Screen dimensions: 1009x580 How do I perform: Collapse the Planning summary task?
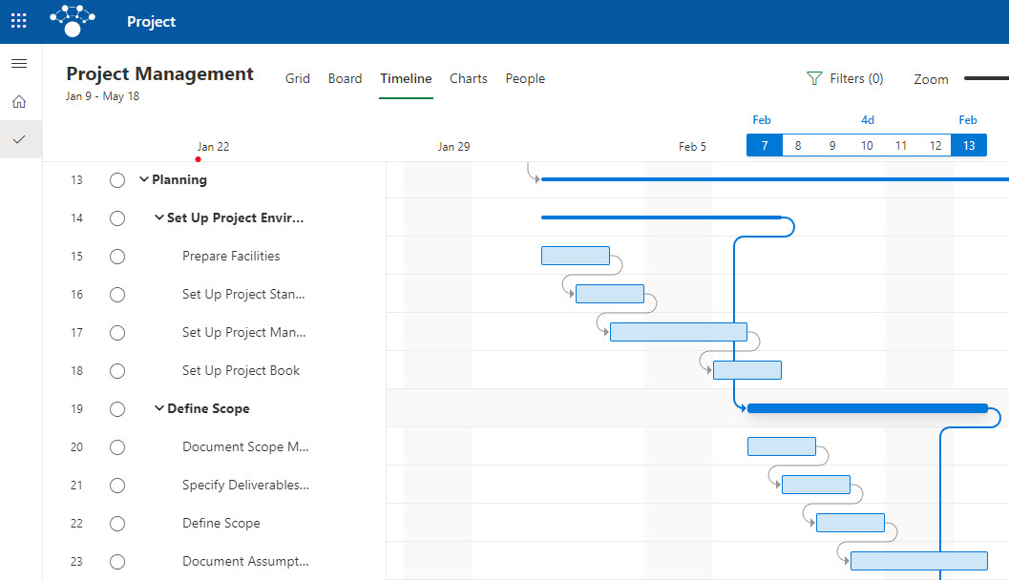144,179
